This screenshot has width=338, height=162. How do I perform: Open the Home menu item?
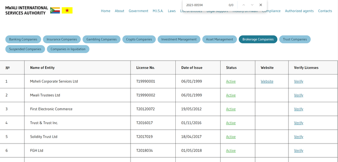(106, 11)
